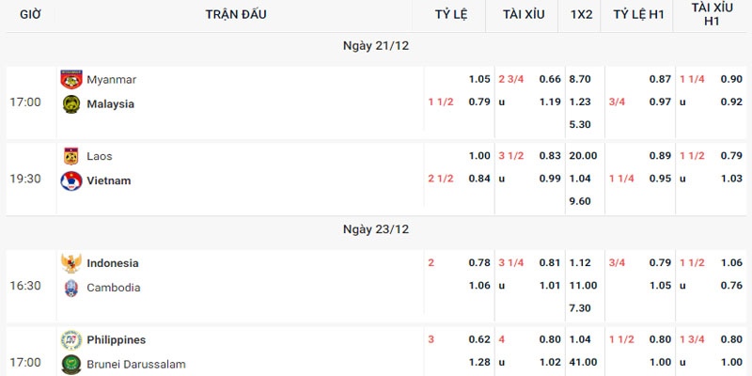This screenshot has height=376, width=752.
Task: Select the 1X2 column header
Action: click(x=581, y=14)
